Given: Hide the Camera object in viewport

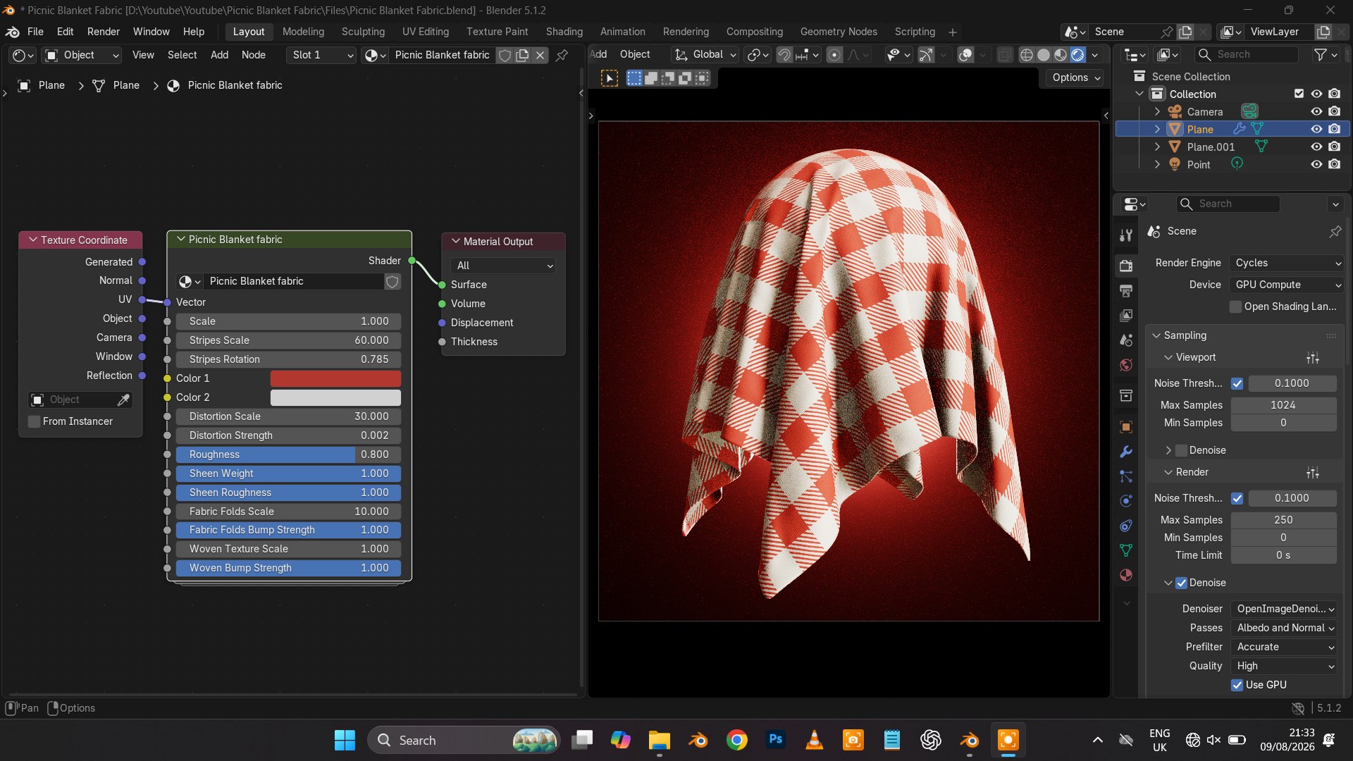Looking at the screenshot, I should (1316, 111).
